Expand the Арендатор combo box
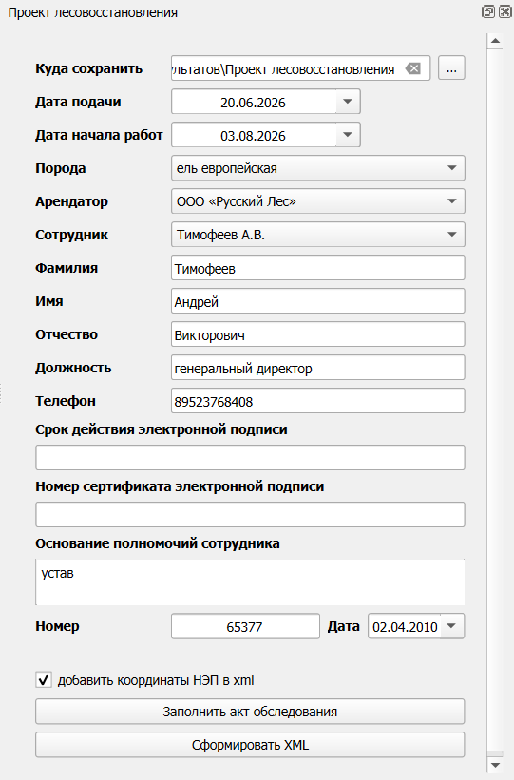This screenshot has width=514, height=780. [318, 201]
